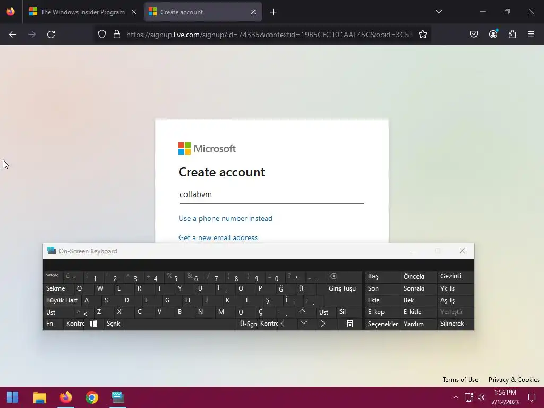Tap the Giriş Tuşu enter key
This screenshot has height=408, width=544.
342,288
